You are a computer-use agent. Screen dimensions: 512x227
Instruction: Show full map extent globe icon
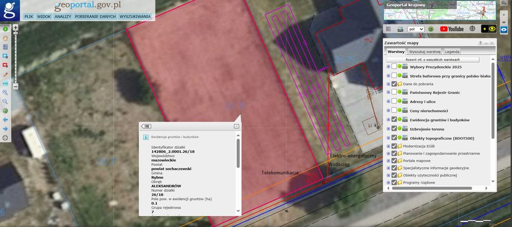coord(5,110)
